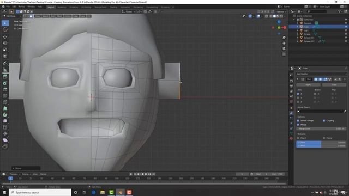Expand the Cube item in outliner
This screenshot has height=196, width=349.
[298, 27]
